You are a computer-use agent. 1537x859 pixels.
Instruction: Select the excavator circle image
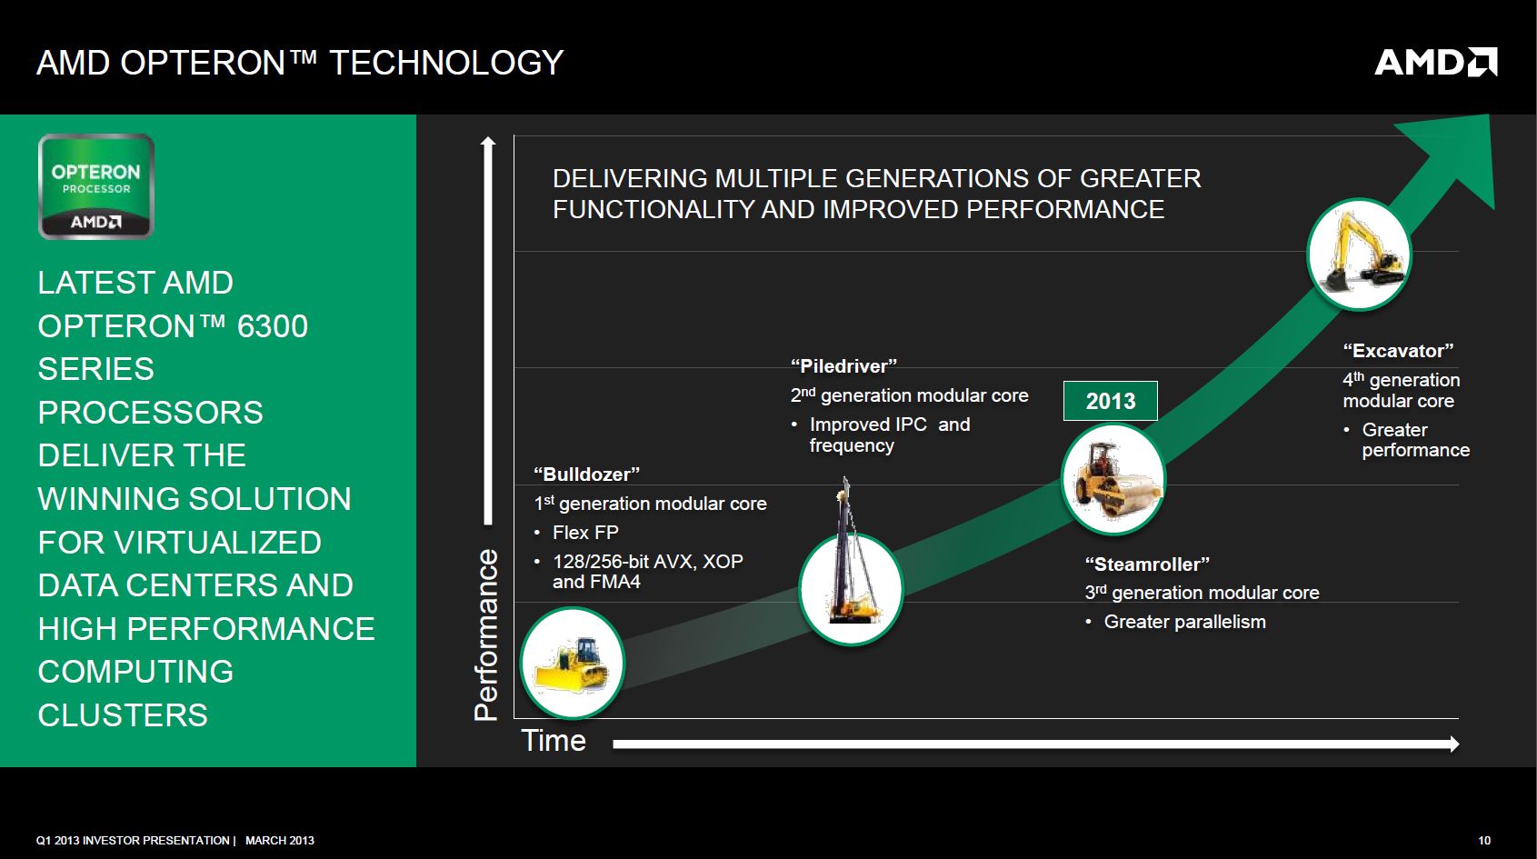click(1359, 255)
